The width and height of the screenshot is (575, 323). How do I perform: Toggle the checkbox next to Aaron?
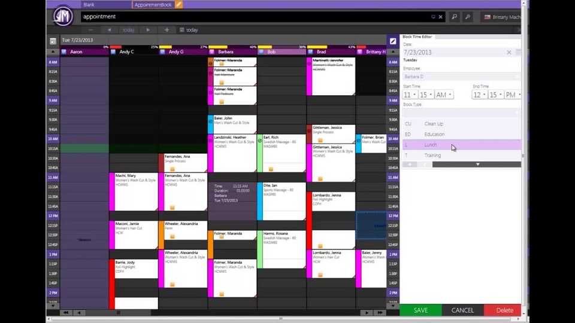pyautogui.click(x=64, y=51)
